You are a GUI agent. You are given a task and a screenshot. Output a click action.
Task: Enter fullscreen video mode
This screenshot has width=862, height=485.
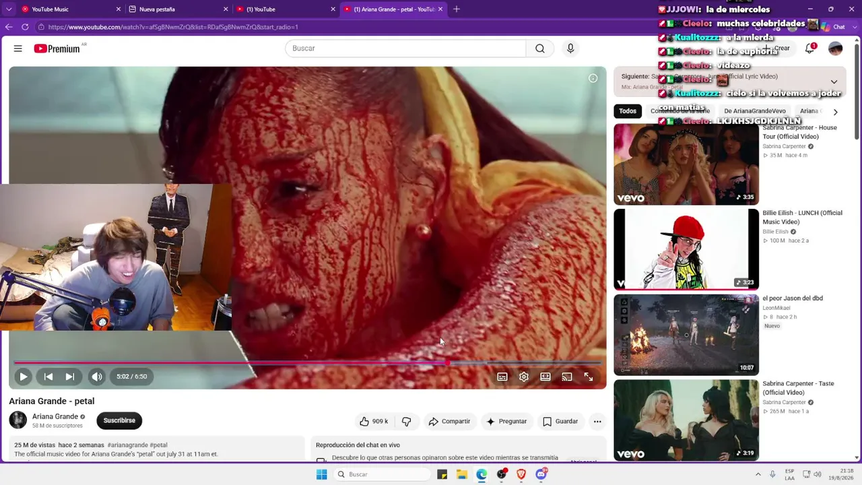coord(589,377)
